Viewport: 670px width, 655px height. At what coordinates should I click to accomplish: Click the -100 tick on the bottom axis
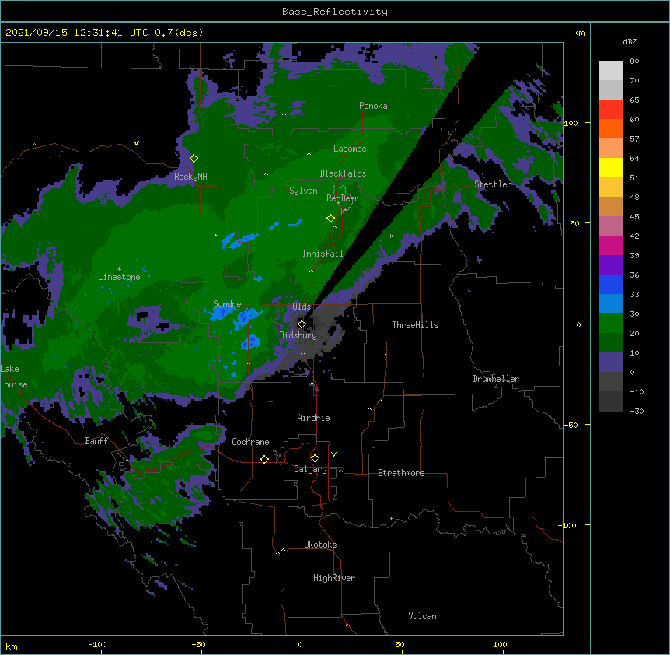point(97,644)
